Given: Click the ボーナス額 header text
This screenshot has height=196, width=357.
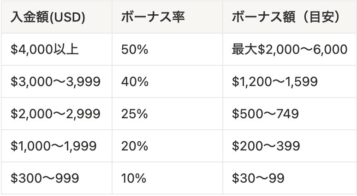Looking at the screenshot, I should tap(264, 17).
